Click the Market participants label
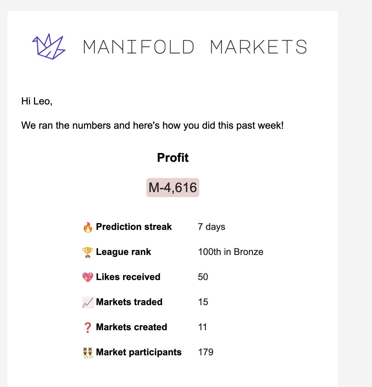Viewport: 372px width, 387px height. (139, 352)
